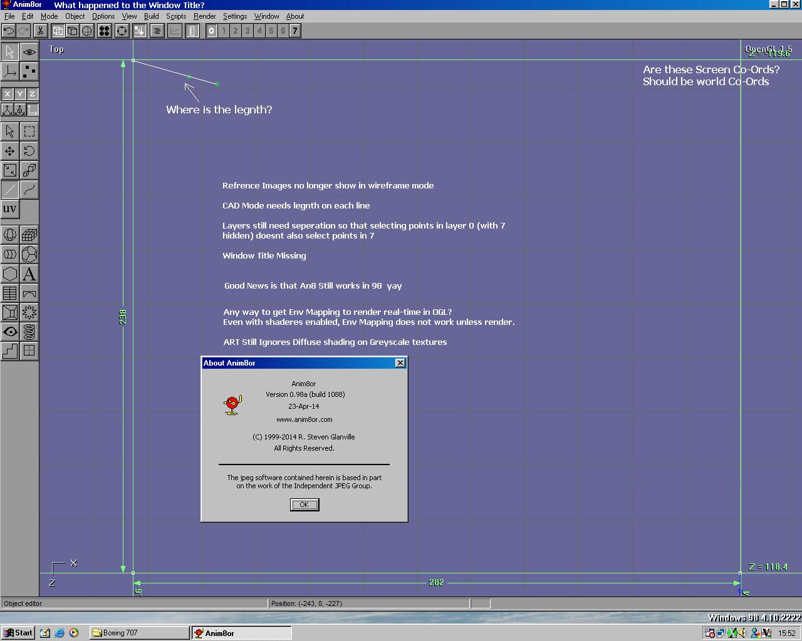Select the eye viewpoint mode tool
The width and height of the screenshot is (802, 641).
click(29, 52)
